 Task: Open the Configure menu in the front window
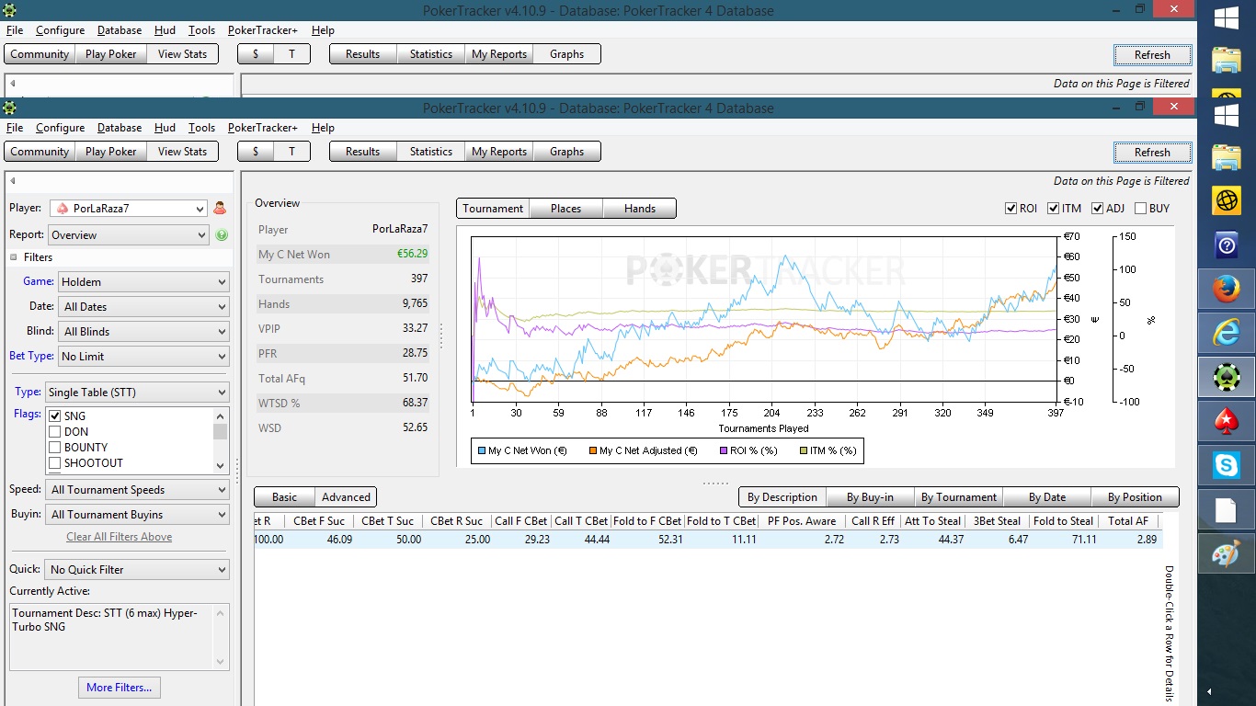click(x=60, y=128)
